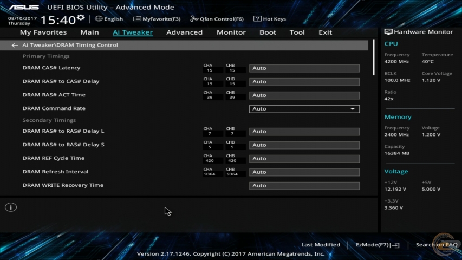This screenshot has width=462, height=260.
Task: Select the Ai Tweaker tab
Action: point(133,32)
